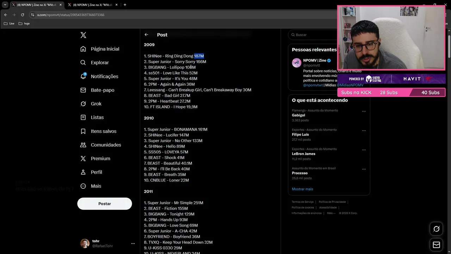Click the Mostrar mais link
The height and width of the screenshot is (254, 451).
point(302,189)
